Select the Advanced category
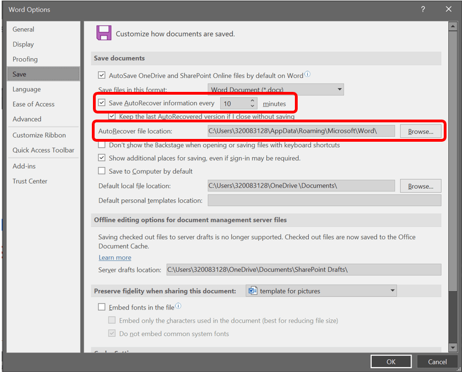 [27, 119]
